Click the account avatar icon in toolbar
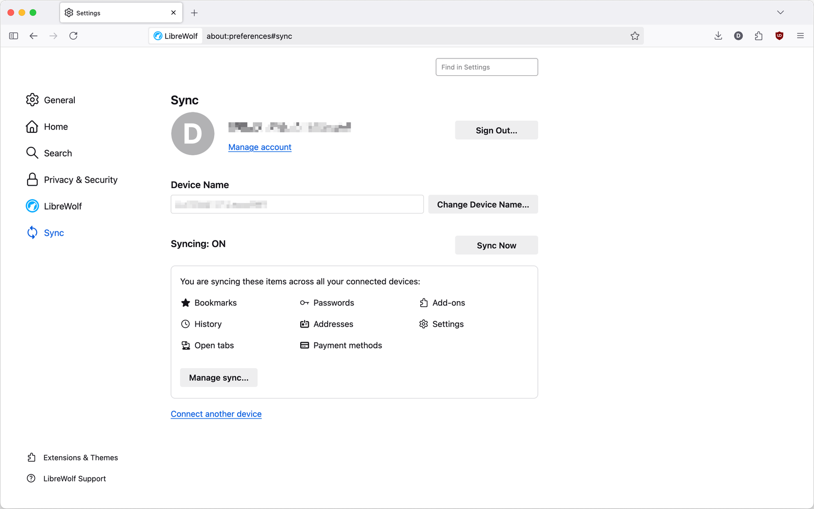The image size is (814, 509). point(738,36)
